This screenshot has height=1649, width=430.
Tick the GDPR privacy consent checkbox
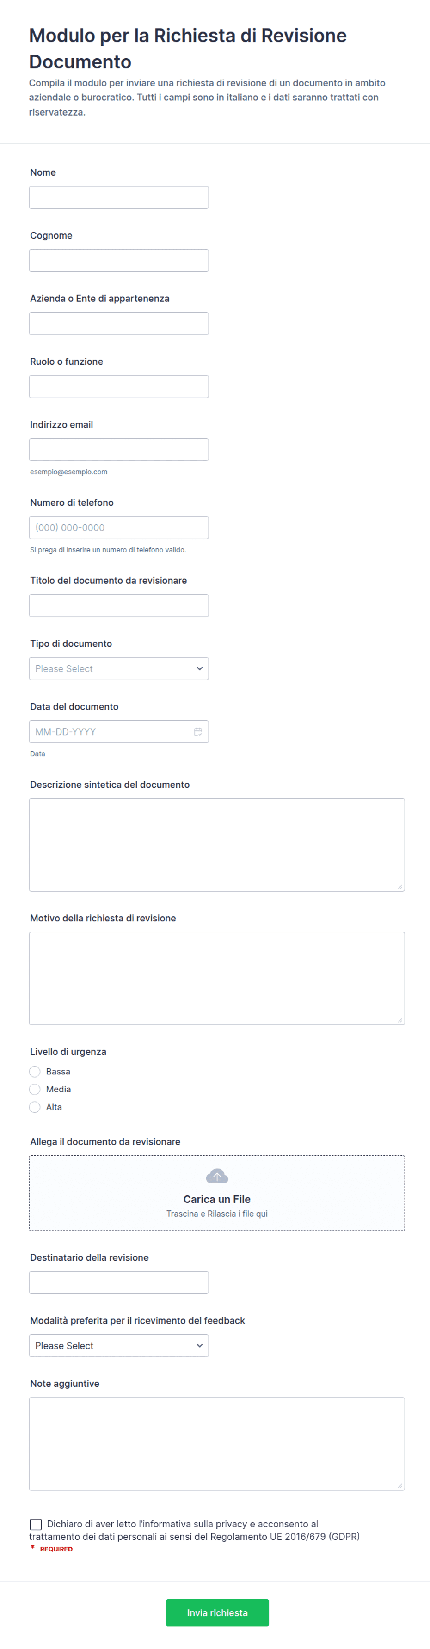pyautogui.click(x=36, y=1524)
